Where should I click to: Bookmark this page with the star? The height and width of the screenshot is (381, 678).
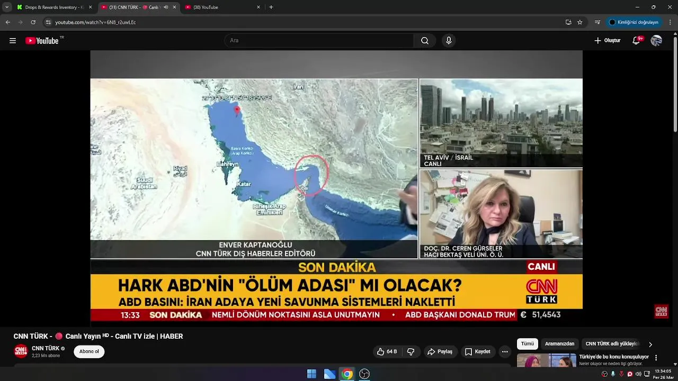(x=580, y=22)
